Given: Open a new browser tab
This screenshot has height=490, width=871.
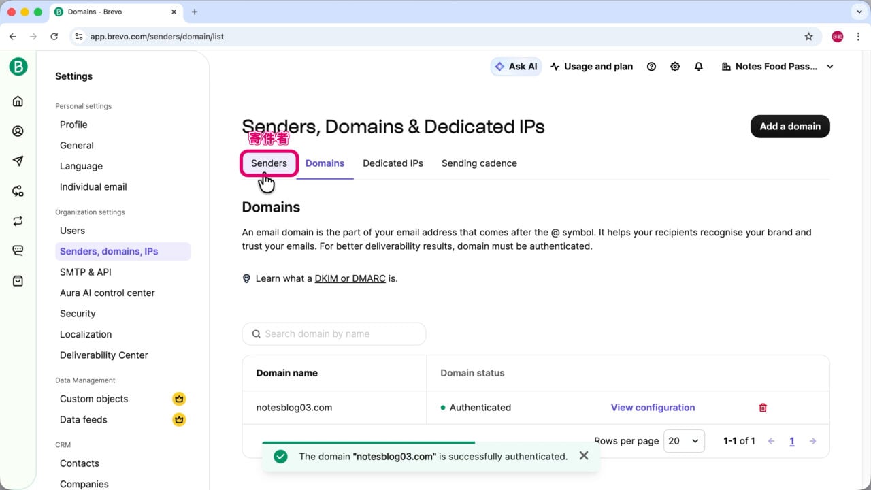Looking at the screenshot, I should click(x=195, y=12).
